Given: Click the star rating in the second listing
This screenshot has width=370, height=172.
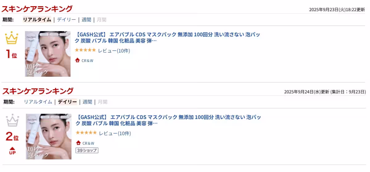Looking at the screenshot, I should [x=86, y=133].
